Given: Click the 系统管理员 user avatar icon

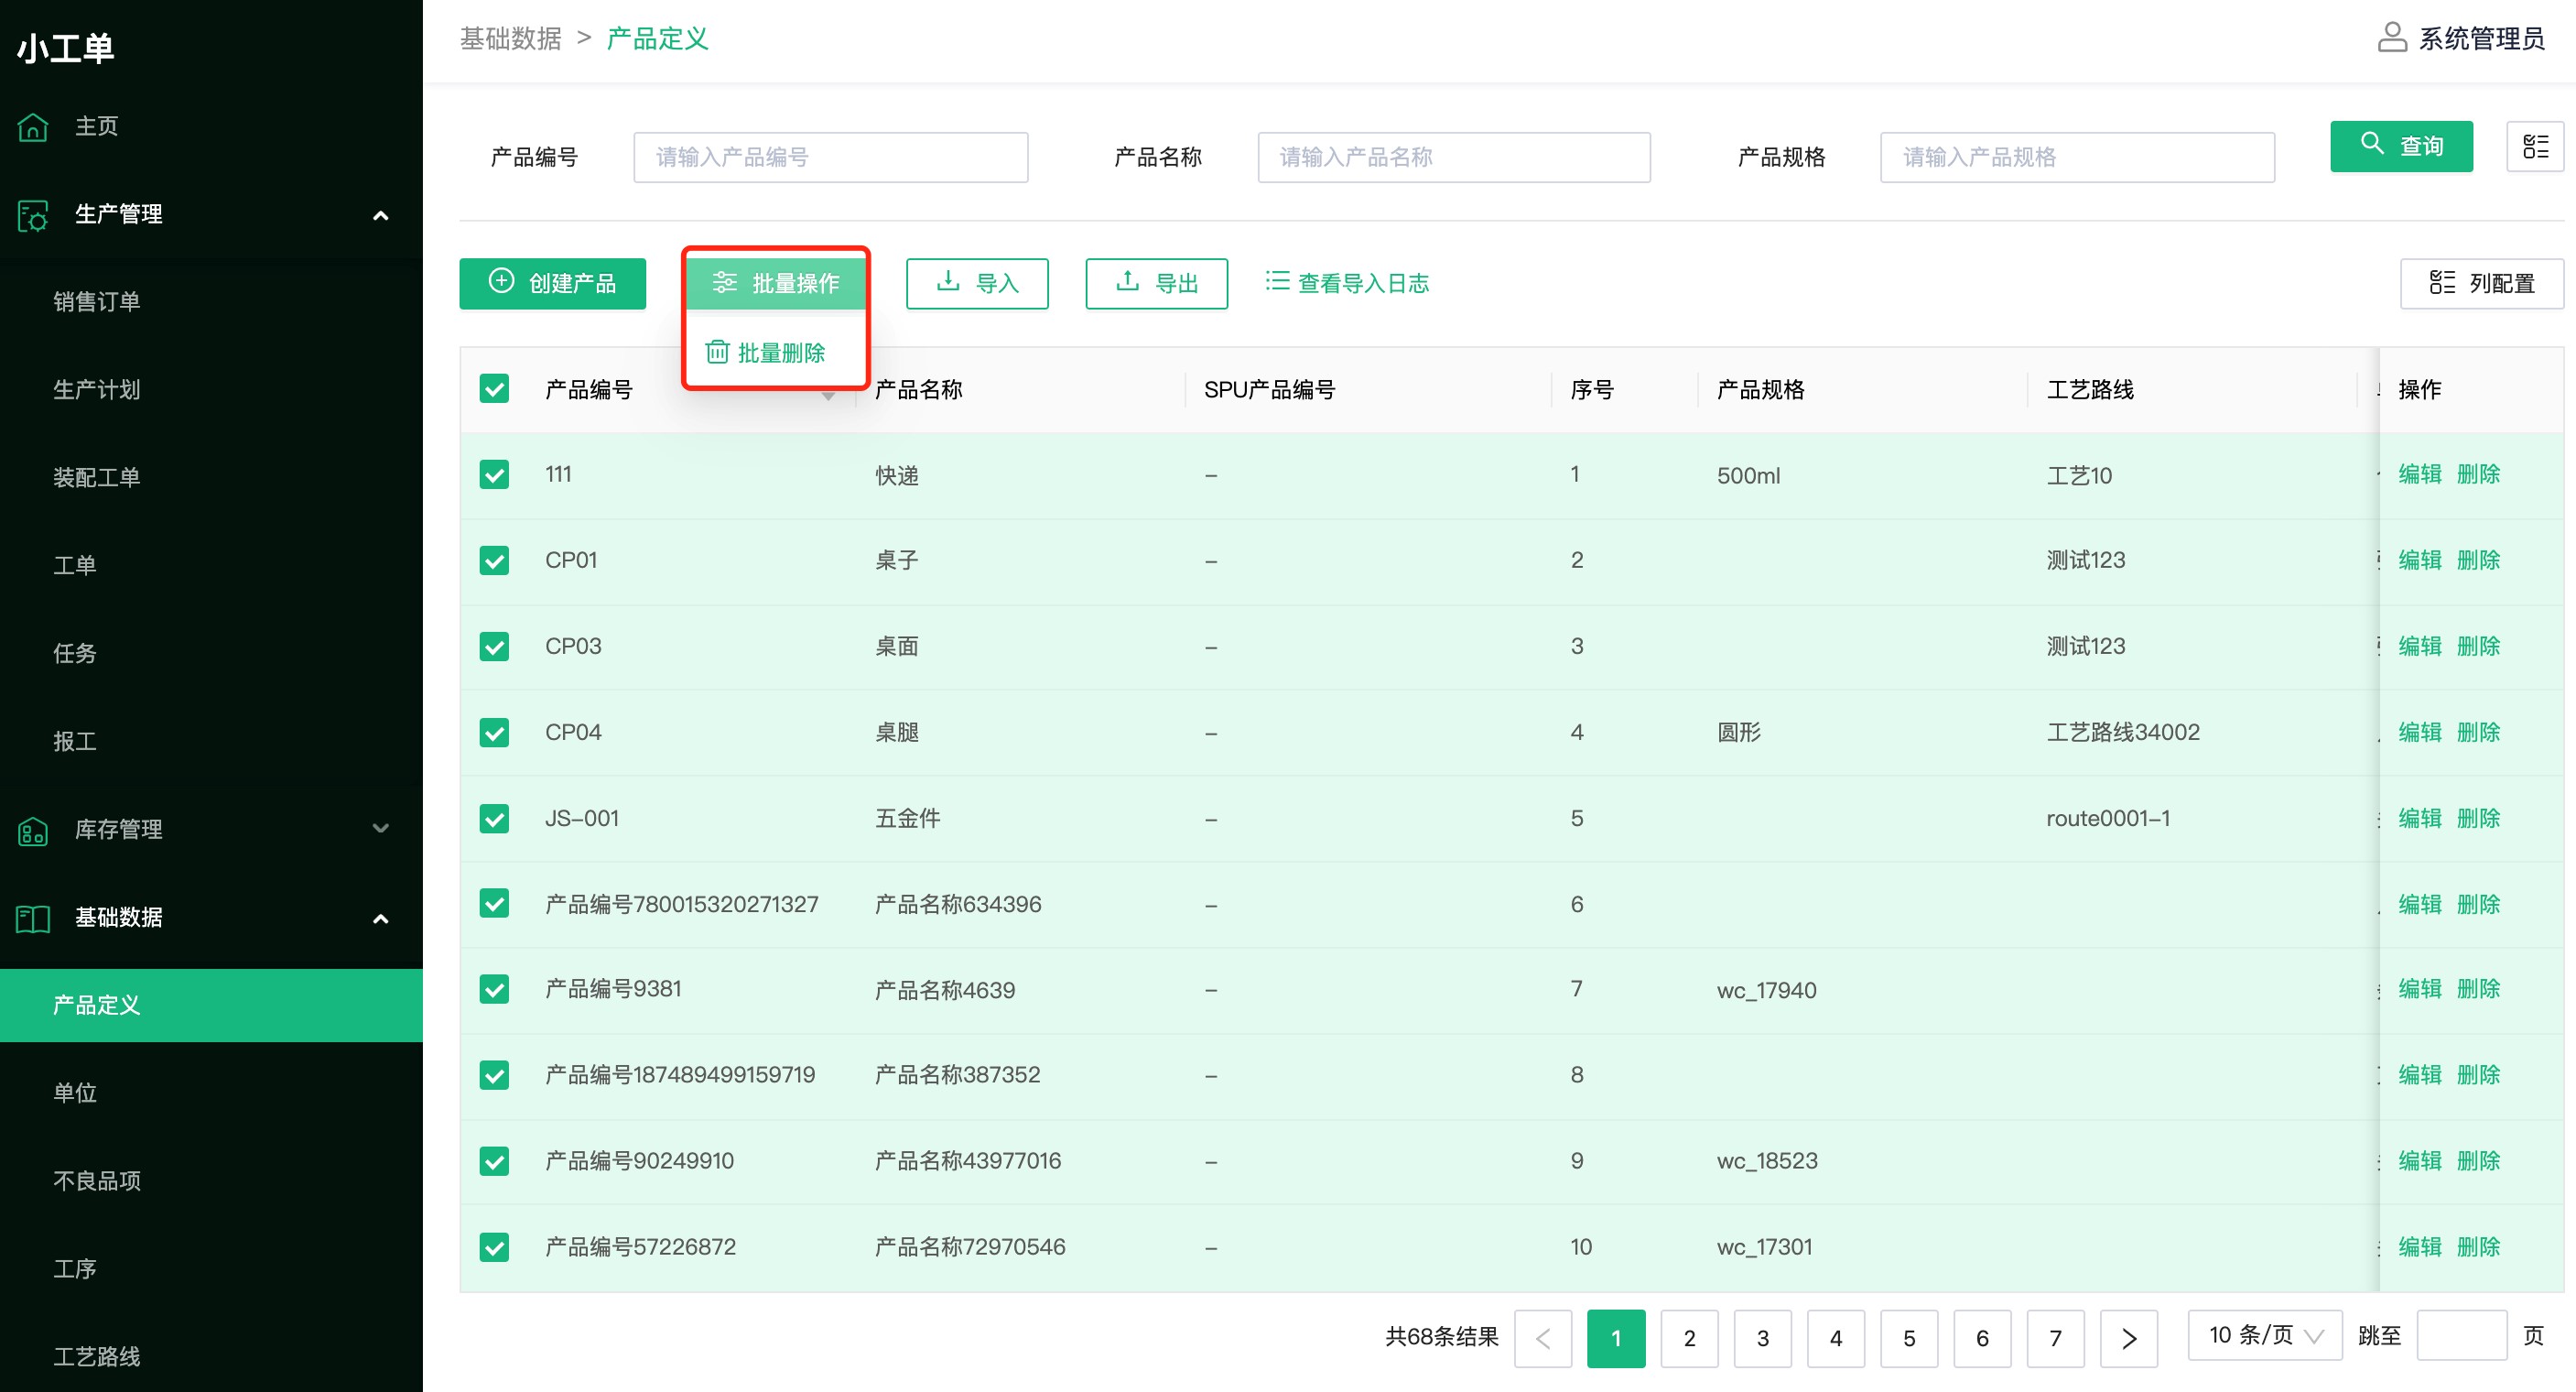Looking at the screenshot, I should point(2391,38).
